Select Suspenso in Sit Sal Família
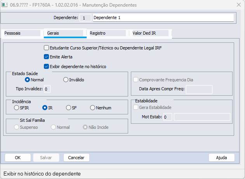This screenshot has width=245, height=179. pos(16,127)
